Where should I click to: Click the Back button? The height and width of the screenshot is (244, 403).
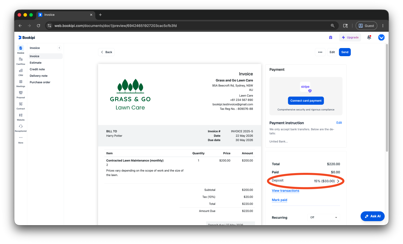pyautogui.click(x=106, y=52)
